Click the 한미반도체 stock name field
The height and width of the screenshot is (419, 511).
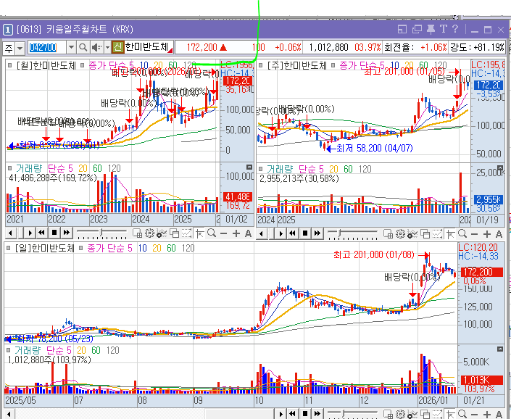149,47
